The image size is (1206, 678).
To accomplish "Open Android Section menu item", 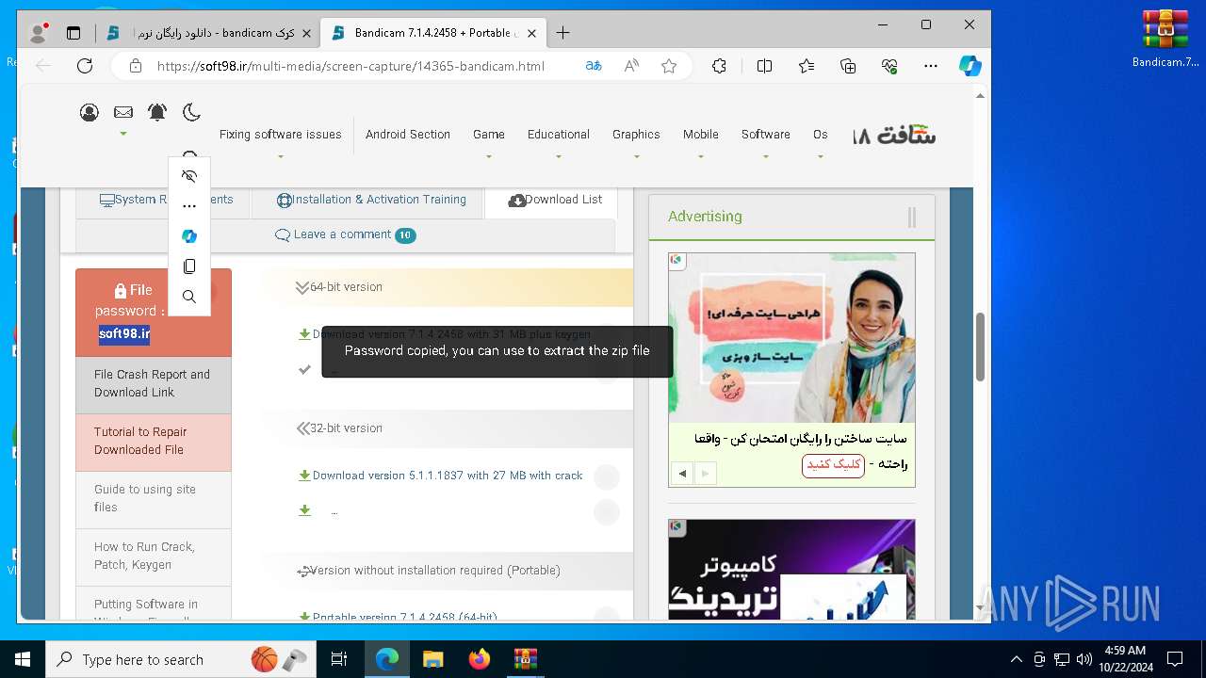I will click(408, 135).
